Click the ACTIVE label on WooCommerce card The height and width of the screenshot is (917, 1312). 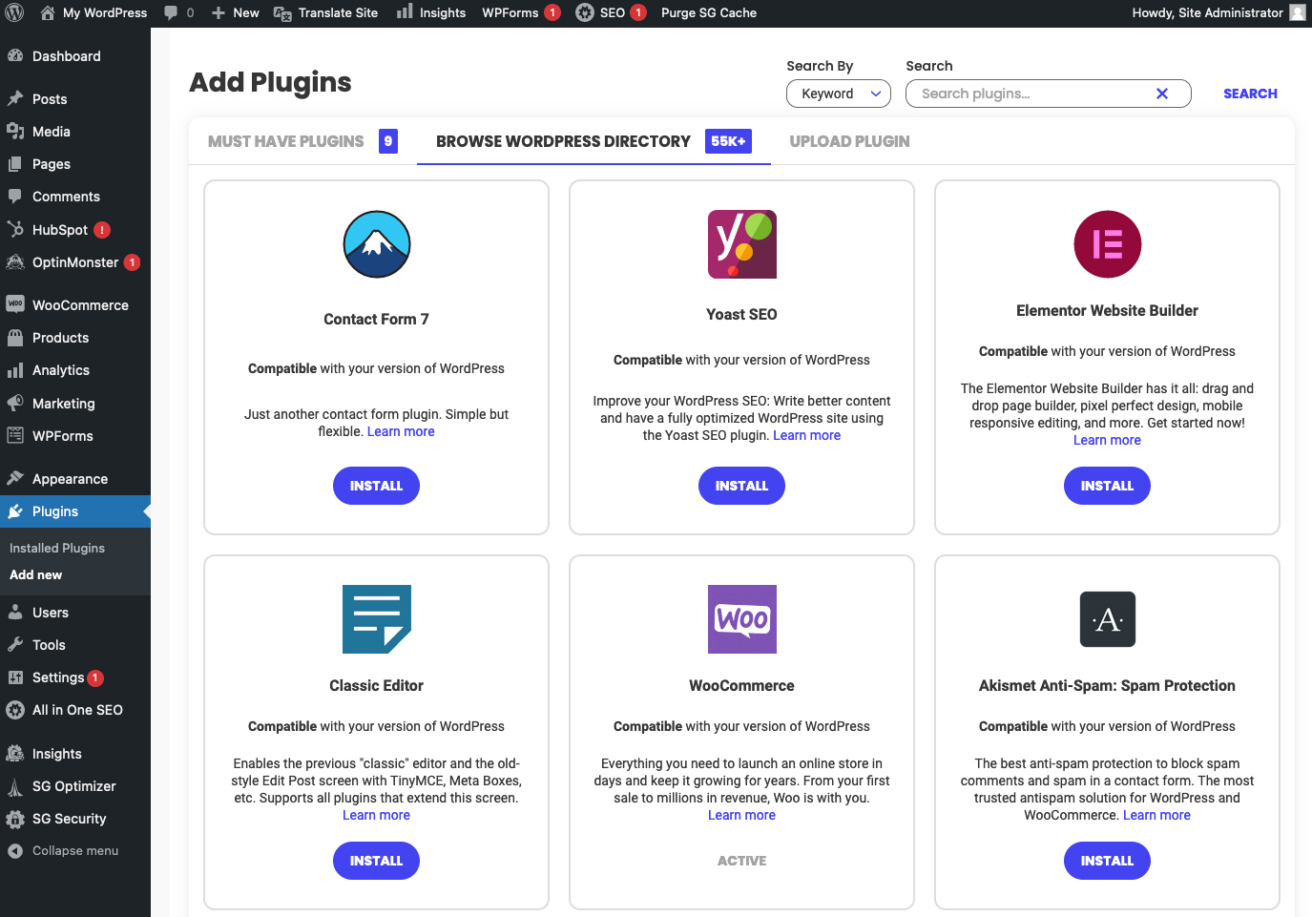pyautogui.click(x=741, y=861)
